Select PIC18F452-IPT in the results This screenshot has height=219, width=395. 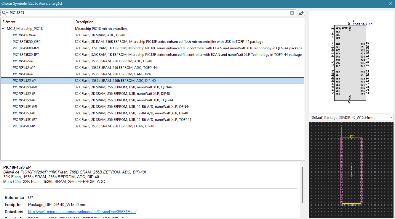[24, 68]
